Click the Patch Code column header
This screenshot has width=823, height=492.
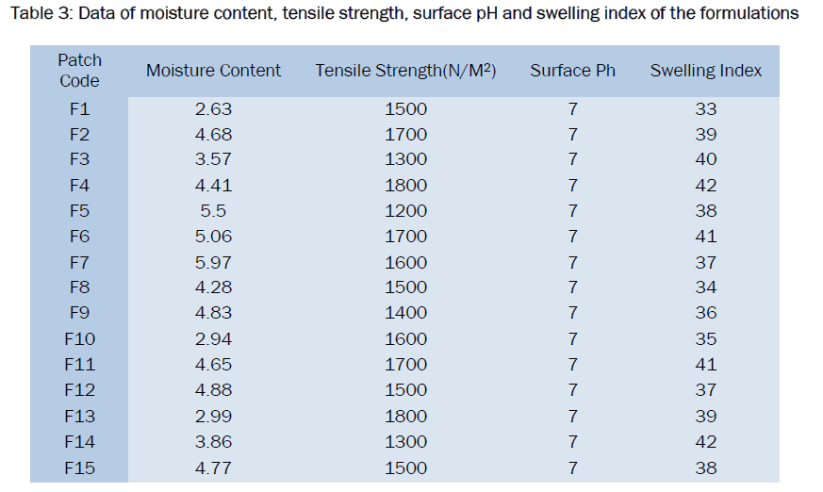[79, 70]
